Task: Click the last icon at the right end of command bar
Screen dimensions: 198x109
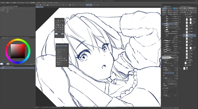Action: coord(98,5)
